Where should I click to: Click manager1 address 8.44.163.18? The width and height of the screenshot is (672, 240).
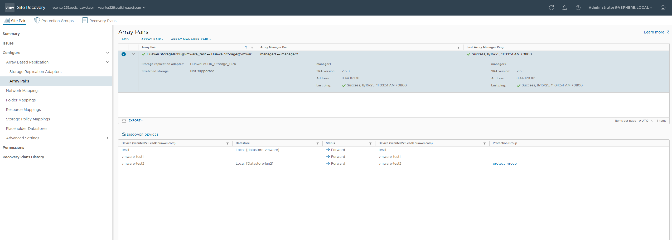click(x=350, y=78)
